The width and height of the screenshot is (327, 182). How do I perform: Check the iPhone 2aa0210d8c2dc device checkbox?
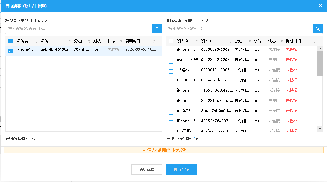point(171,102)
